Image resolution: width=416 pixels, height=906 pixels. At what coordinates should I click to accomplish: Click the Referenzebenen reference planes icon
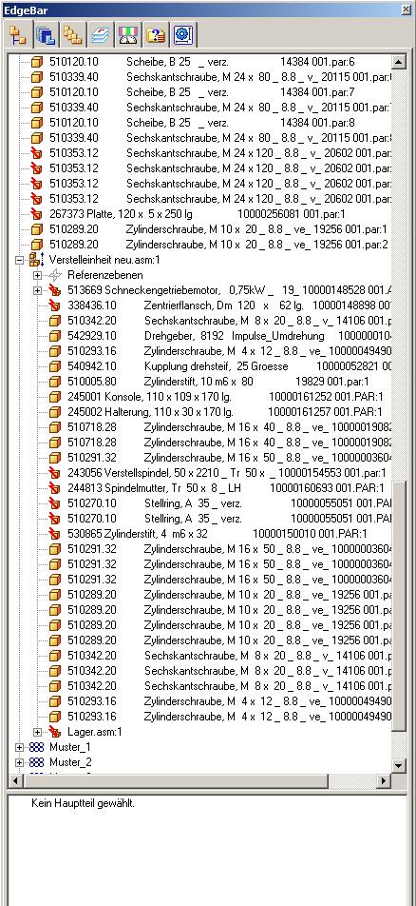coord(56,275)
